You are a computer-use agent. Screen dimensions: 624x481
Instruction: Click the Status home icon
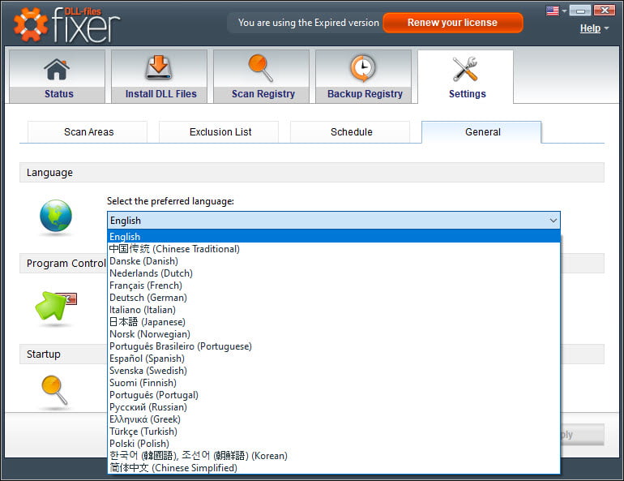[57, 70]
